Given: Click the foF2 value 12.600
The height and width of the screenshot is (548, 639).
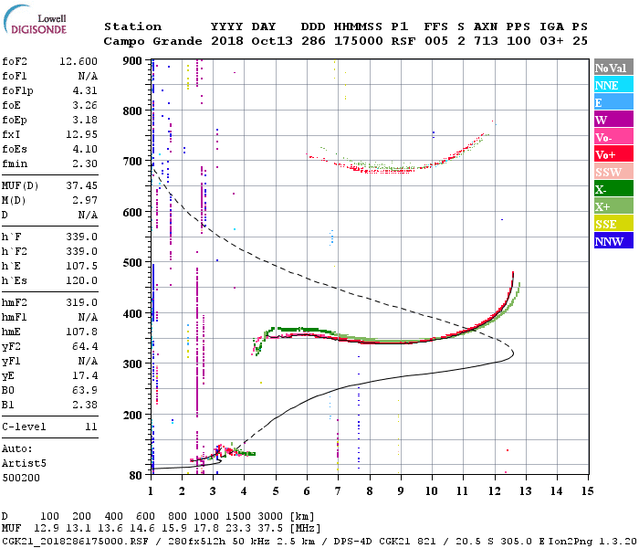Looking at the screenshot, I should click(x=79, y=61).
